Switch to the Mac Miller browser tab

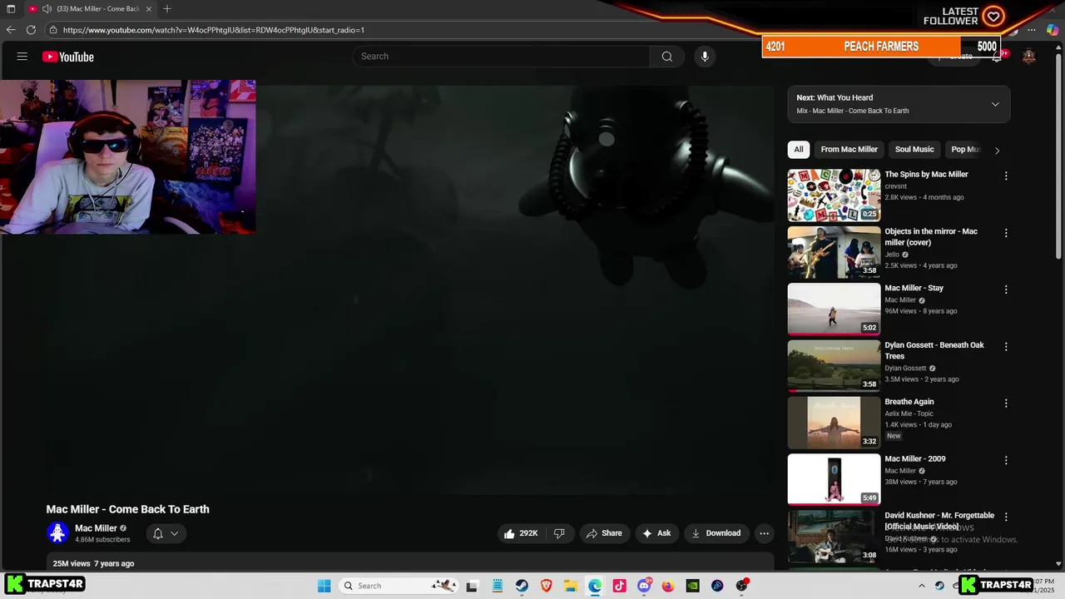91,9
